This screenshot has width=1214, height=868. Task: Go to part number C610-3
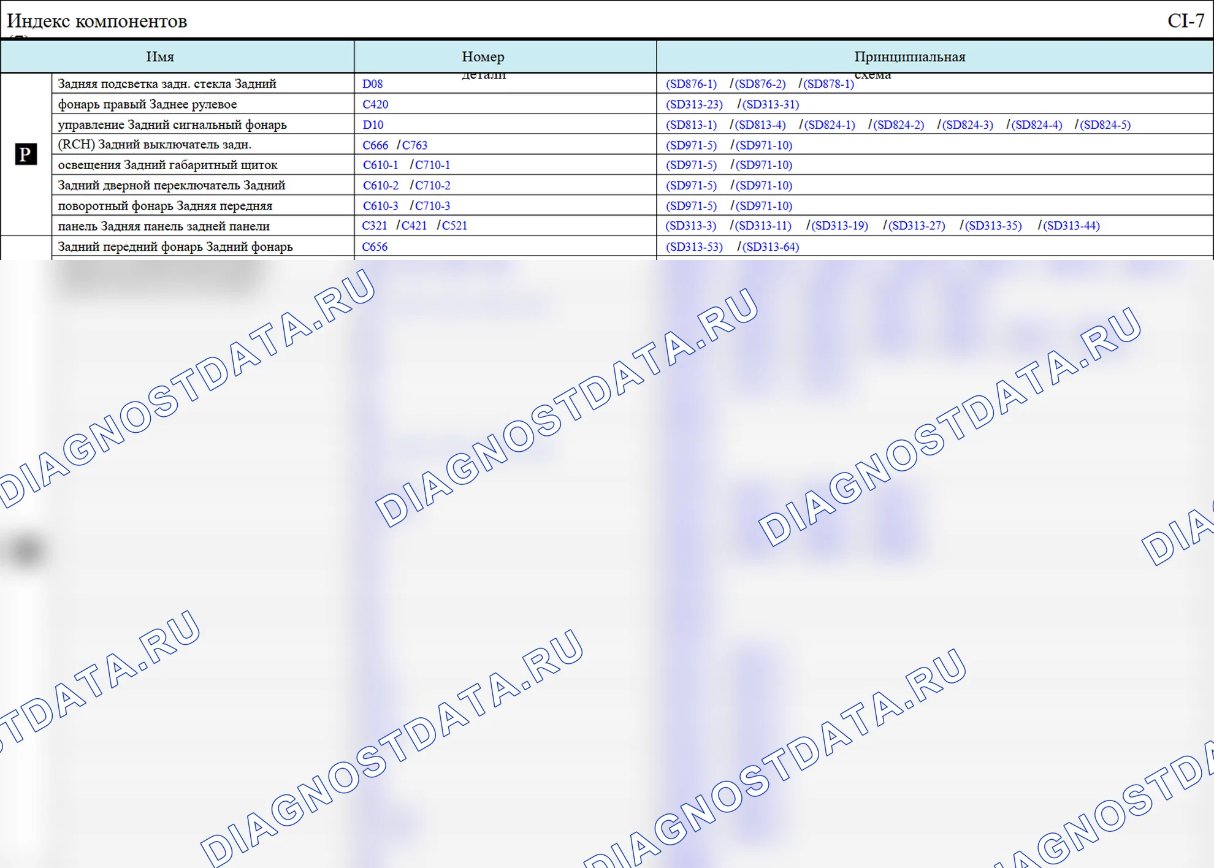[380, 206]
